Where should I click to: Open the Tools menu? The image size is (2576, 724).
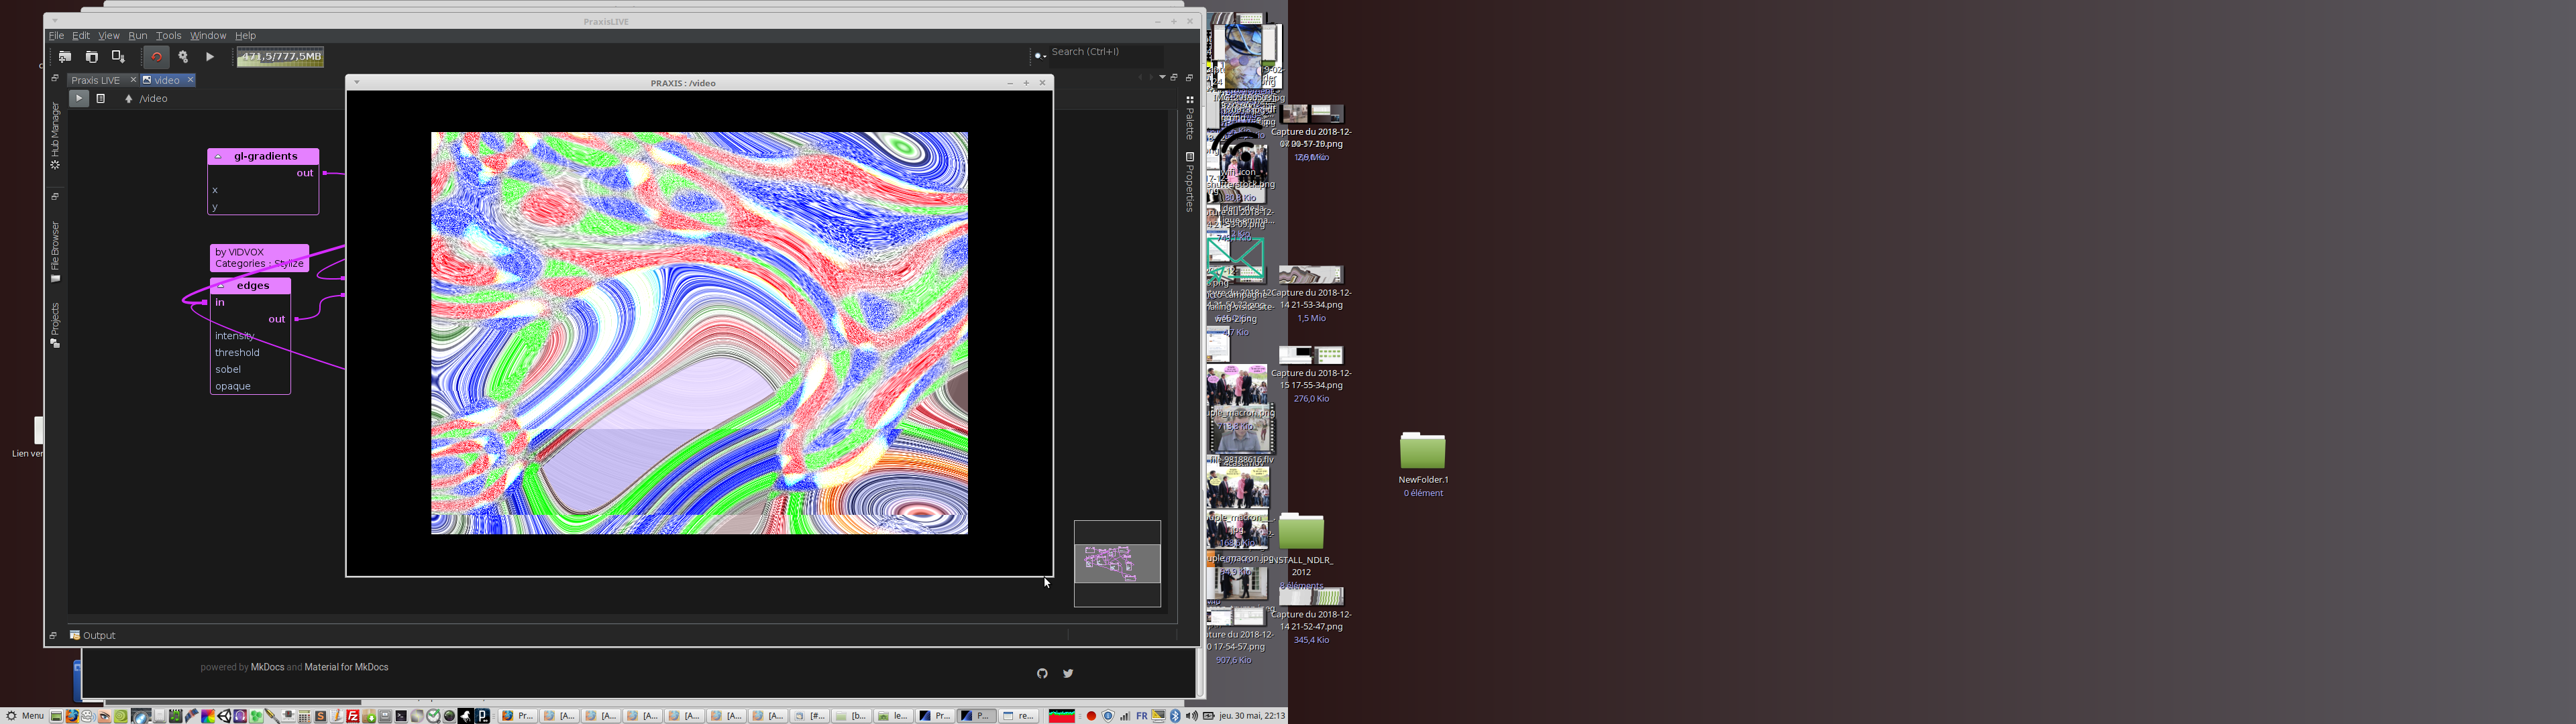168,35
